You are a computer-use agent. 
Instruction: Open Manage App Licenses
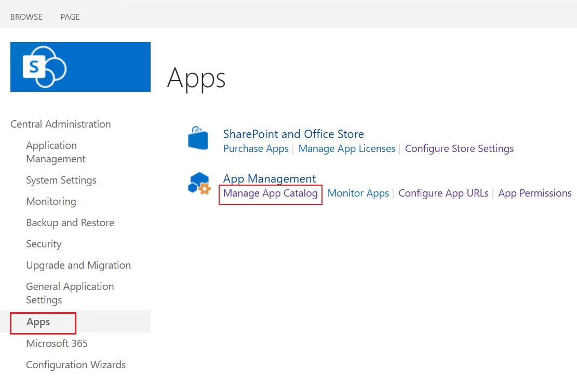346,148
